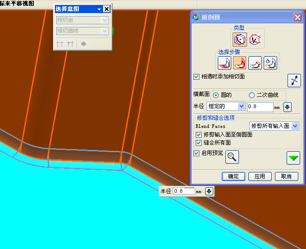Click the 修剪和缝合选项 group label
This screenshot has width=306, height=249.
(216, 118)
